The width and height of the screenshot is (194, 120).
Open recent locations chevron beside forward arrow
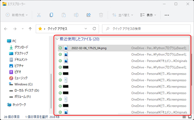(23, 29)
